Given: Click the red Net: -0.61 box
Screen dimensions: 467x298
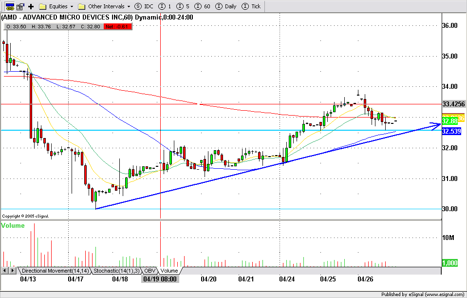Looking at the screenshot, I should [x=117, y=26].
